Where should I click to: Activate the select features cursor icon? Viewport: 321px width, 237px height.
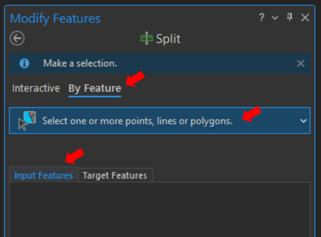[x=27, y=121]
